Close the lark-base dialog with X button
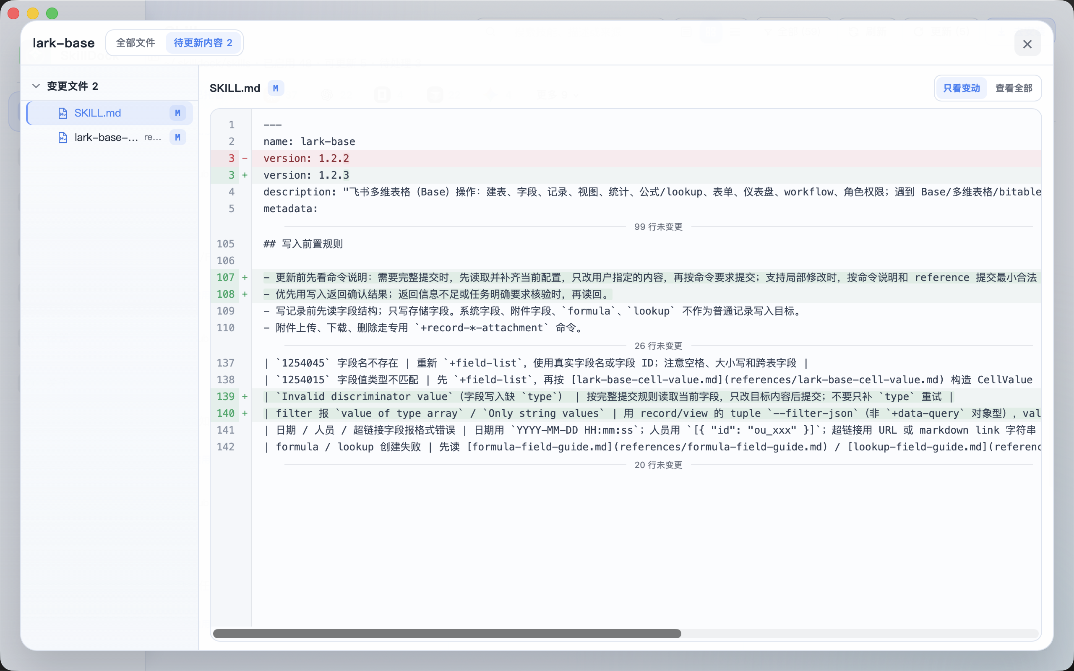 (1027, 44)
